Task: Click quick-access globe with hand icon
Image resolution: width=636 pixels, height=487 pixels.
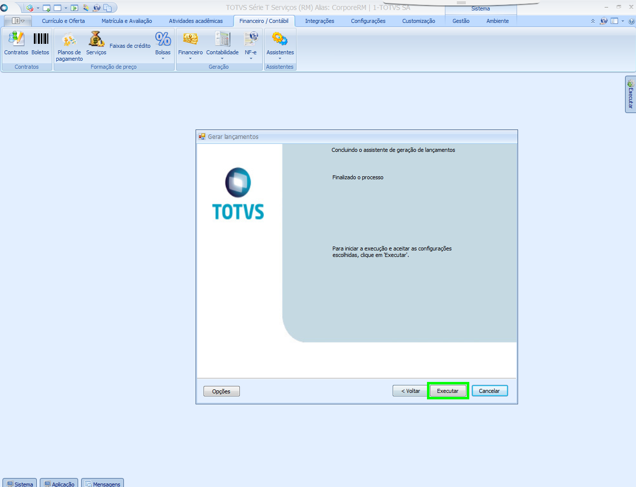Action: (x=97, y=8)
